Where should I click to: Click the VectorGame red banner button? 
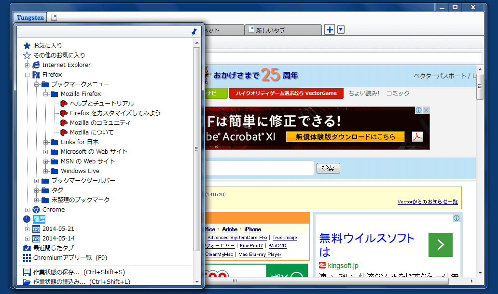[x=286, y=93]
